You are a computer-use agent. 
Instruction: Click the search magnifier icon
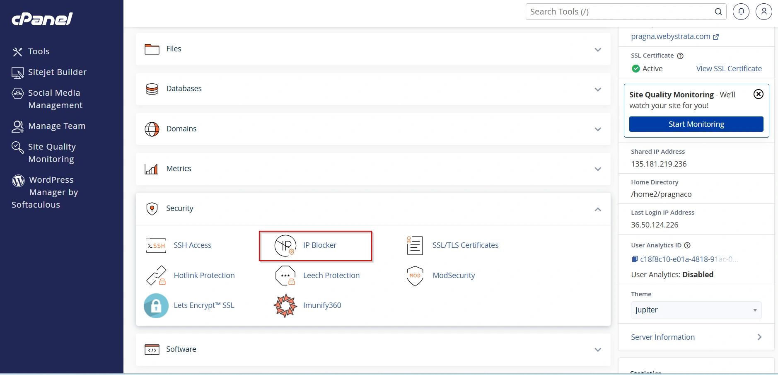click(x=718, y=12)
